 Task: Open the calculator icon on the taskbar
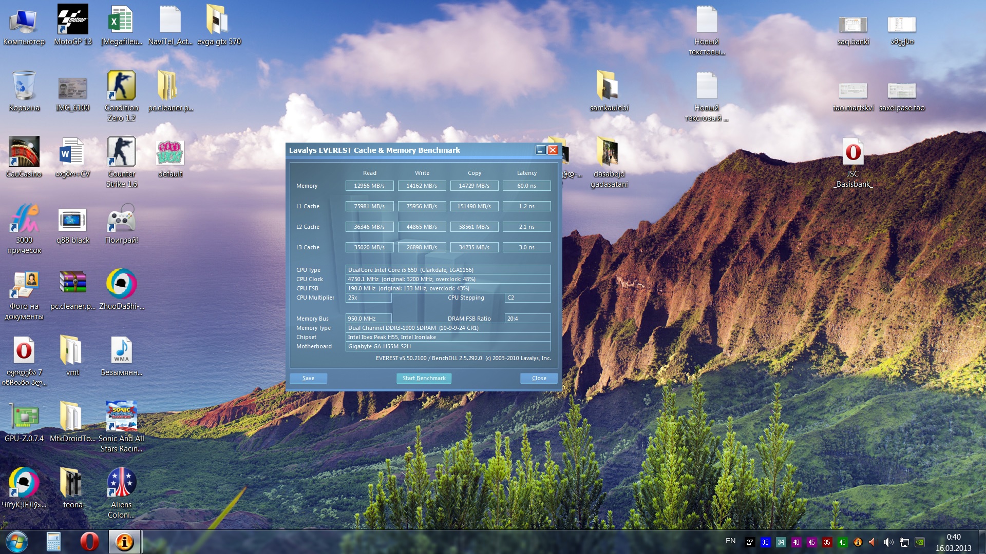coord(54,542)
